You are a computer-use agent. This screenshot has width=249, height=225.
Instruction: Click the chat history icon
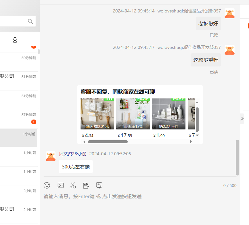(99, 185)
